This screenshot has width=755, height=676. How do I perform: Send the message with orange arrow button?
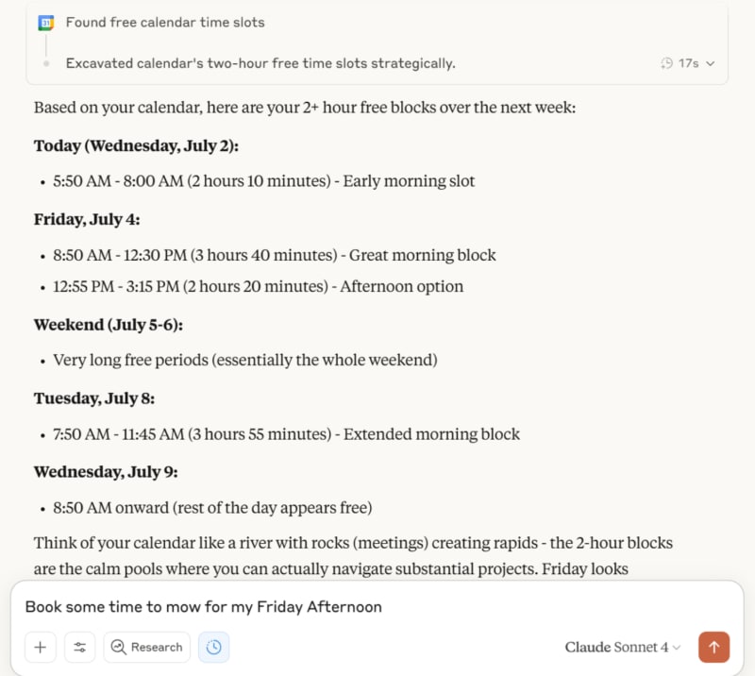coord(713,647)
